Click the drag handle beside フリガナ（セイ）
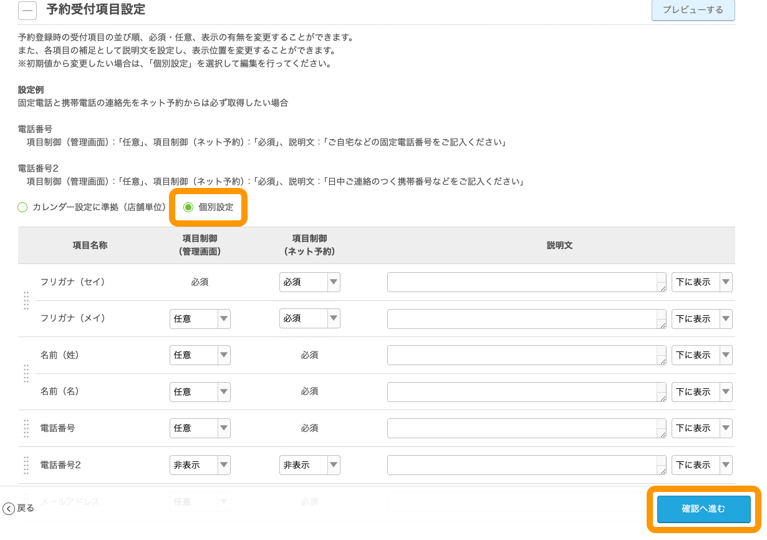Image resolution: width=767 pixels, height=540 pixels. click(x=26, y=300)
